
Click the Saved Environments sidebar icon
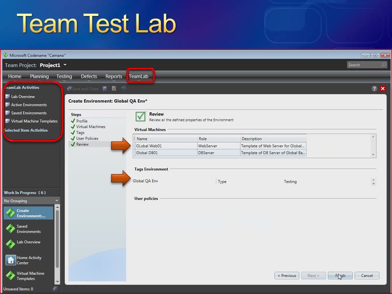[x=7, y=113]
